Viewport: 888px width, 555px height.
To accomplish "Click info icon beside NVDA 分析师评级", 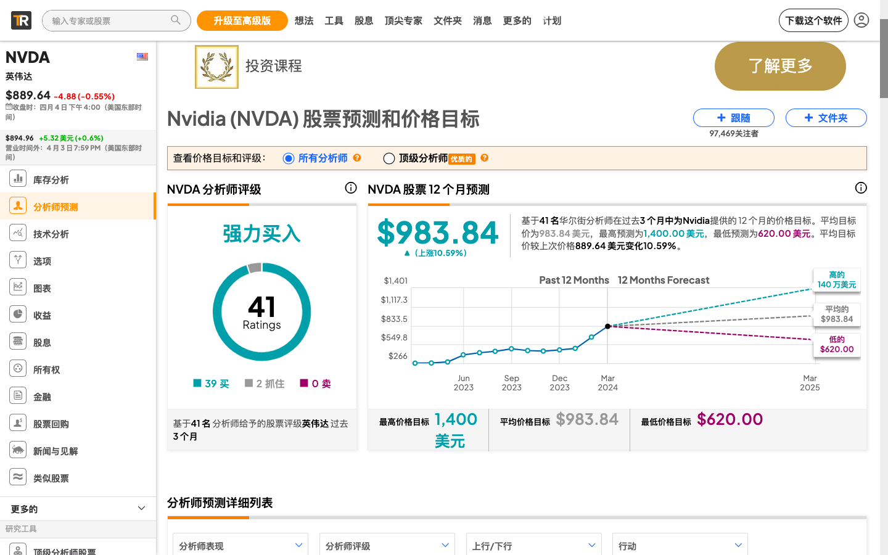I will pos(351,188).
